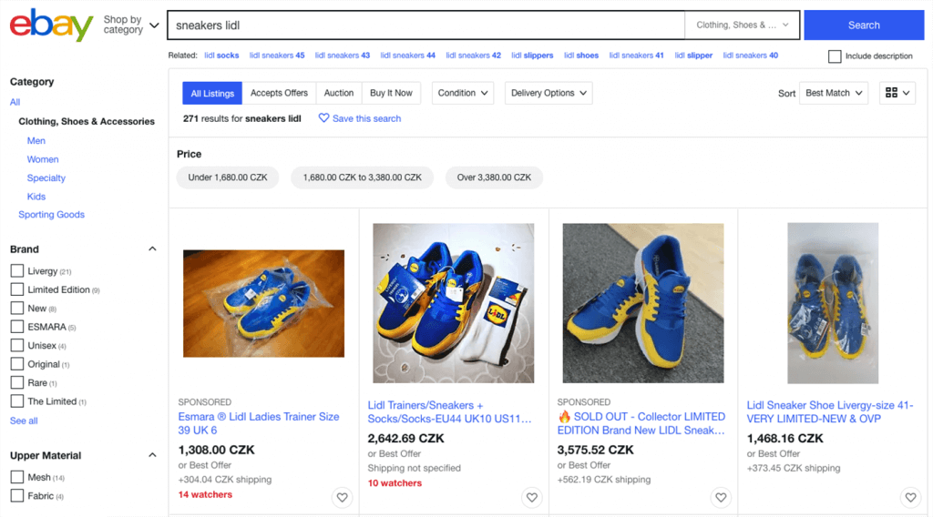Enable the Include description checkbox
The width and height of the screenshot is (933, 517).
[x=835, y=56]
